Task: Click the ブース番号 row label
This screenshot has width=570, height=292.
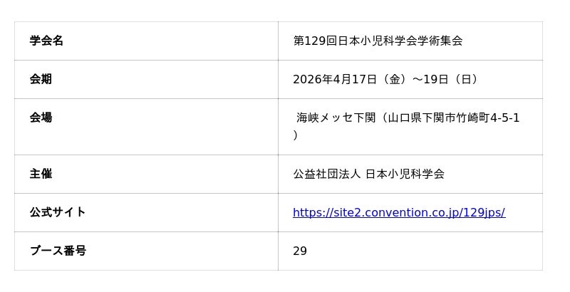Action: 58,251
